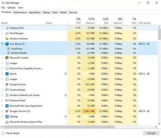
Task: Click the icon of Runtime Broker 4.5 MB
Action: (x=7, y=101)
